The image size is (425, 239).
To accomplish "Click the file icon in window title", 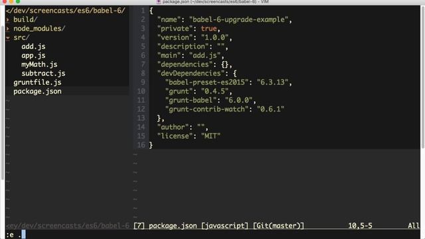I will pyautogui.click(x=159, y=2).
